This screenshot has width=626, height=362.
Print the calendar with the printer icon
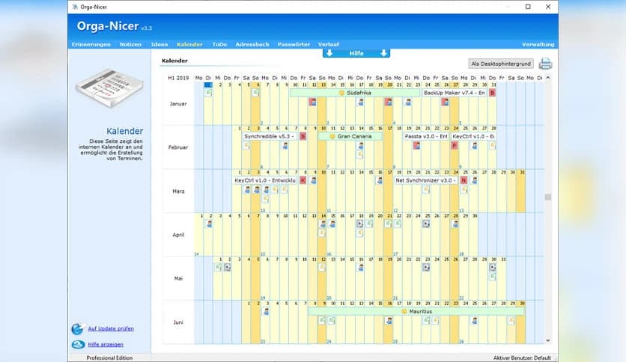pyautogui.click(x=545, y=64)
